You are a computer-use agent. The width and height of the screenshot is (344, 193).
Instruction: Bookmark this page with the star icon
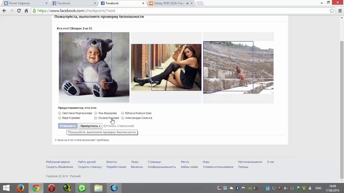point(332,11)
